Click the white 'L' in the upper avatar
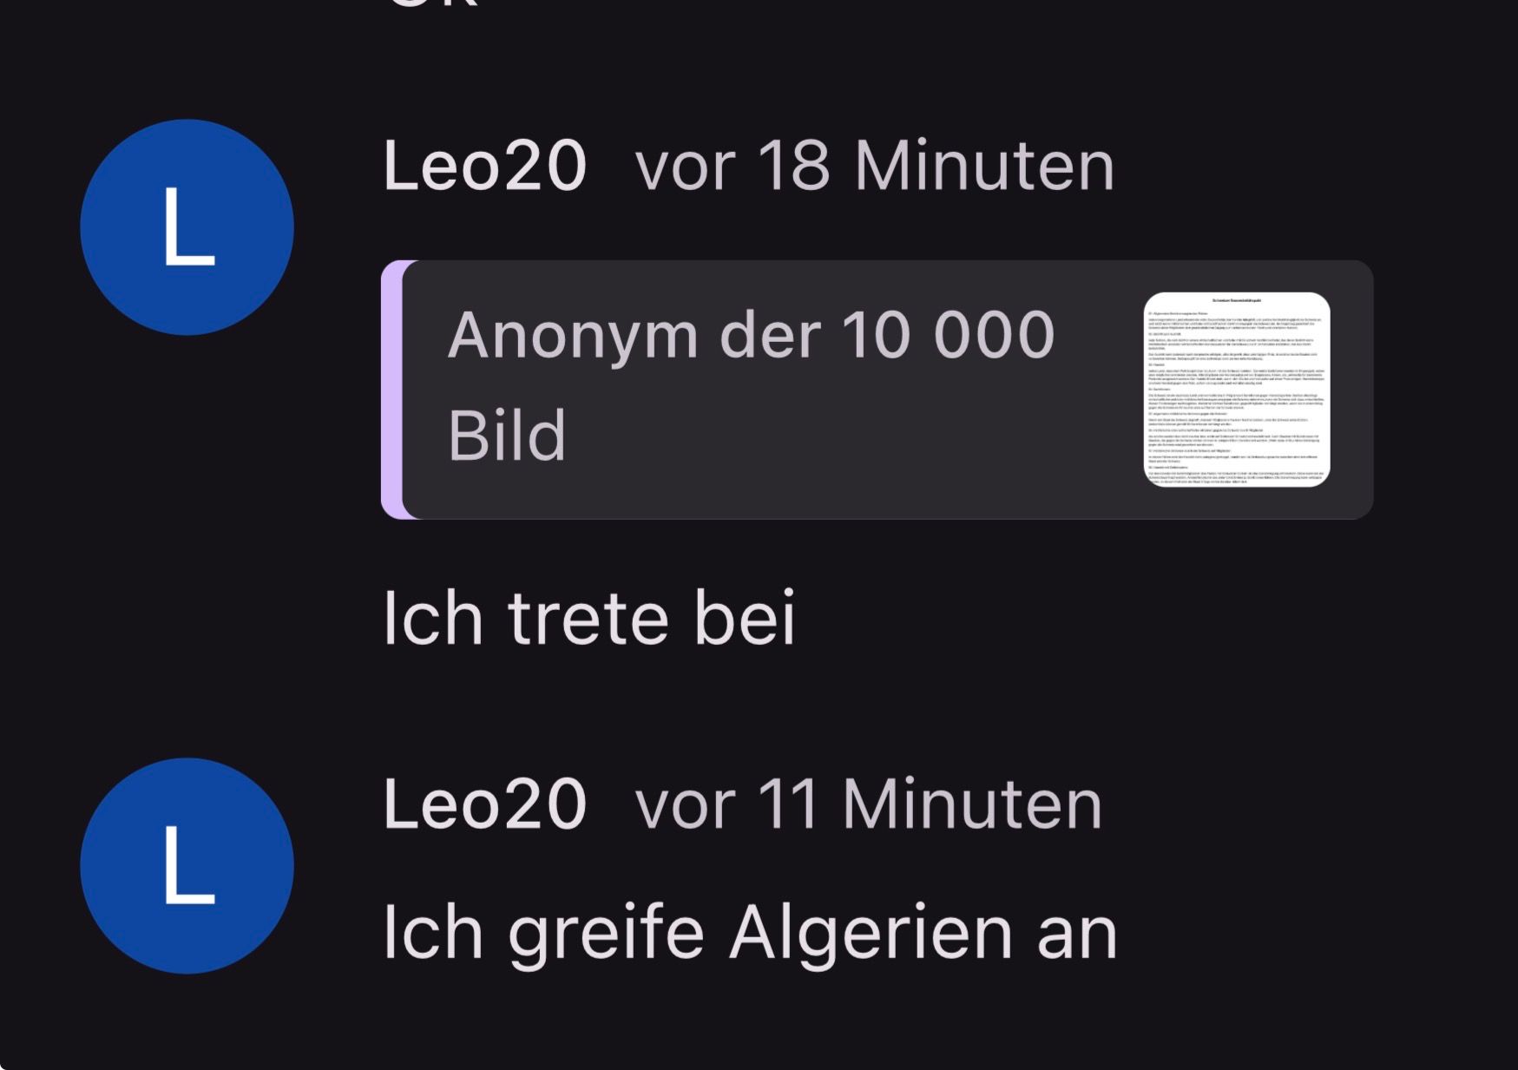The image size is (1518, 1070). click(189, 226)
